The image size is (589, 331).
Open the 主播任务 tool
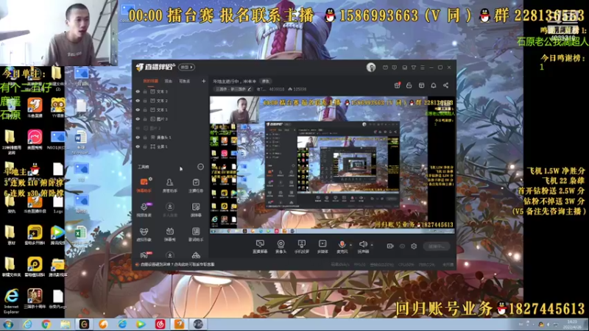point(196,185)
